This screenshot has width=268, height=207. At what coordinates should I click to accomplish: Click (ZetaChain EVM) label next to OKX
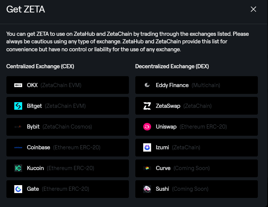[61, 85]
